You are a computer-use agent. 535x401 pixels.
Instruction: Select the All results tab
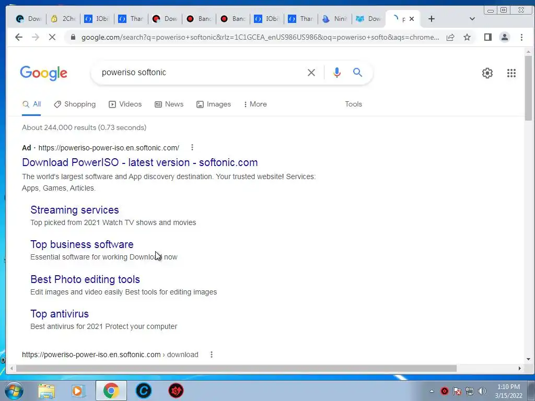click(31, 104)
